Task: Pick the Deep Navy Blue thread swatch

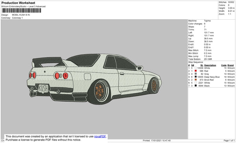Action: pos(195,77)
